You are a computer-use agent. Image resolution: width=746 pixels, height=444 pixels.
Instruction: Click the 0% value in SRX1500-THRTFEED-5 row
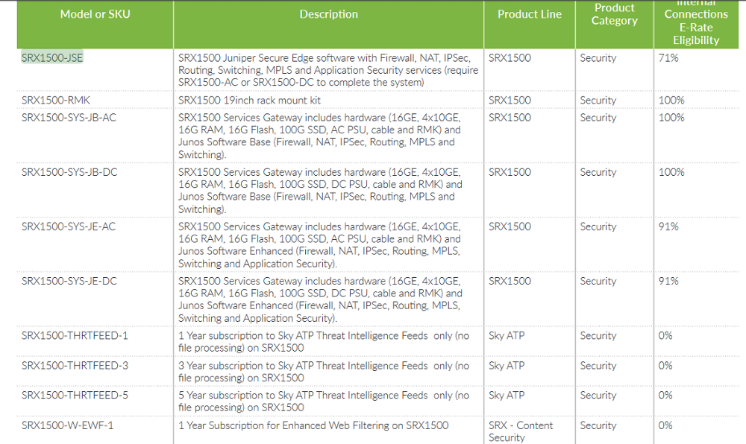click(665, 395)
